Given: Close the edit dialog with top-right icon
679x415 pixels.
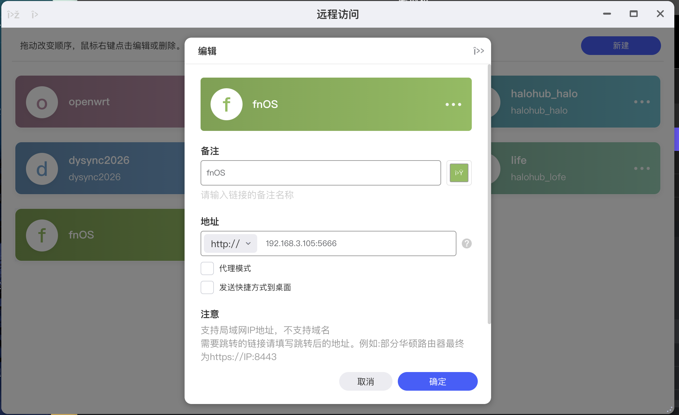Looking at the screenshot, I should (x=478, y=51).
